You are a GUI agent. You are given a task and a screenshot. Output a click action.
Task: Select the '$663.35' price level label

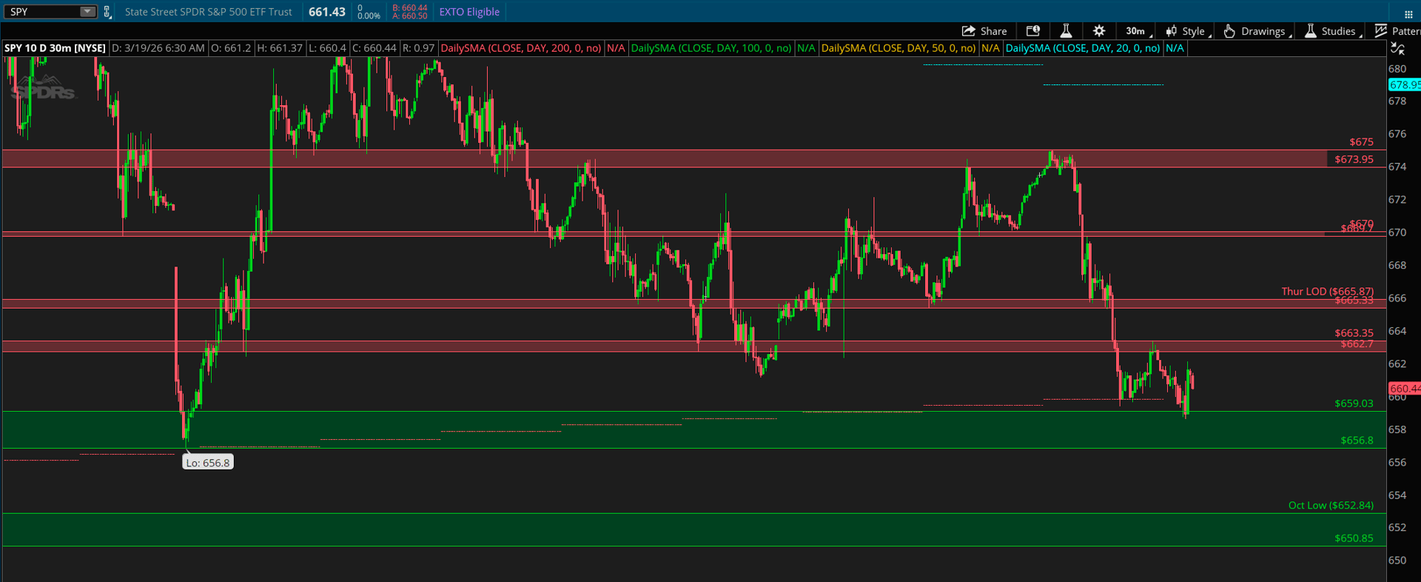point(1354,333)
